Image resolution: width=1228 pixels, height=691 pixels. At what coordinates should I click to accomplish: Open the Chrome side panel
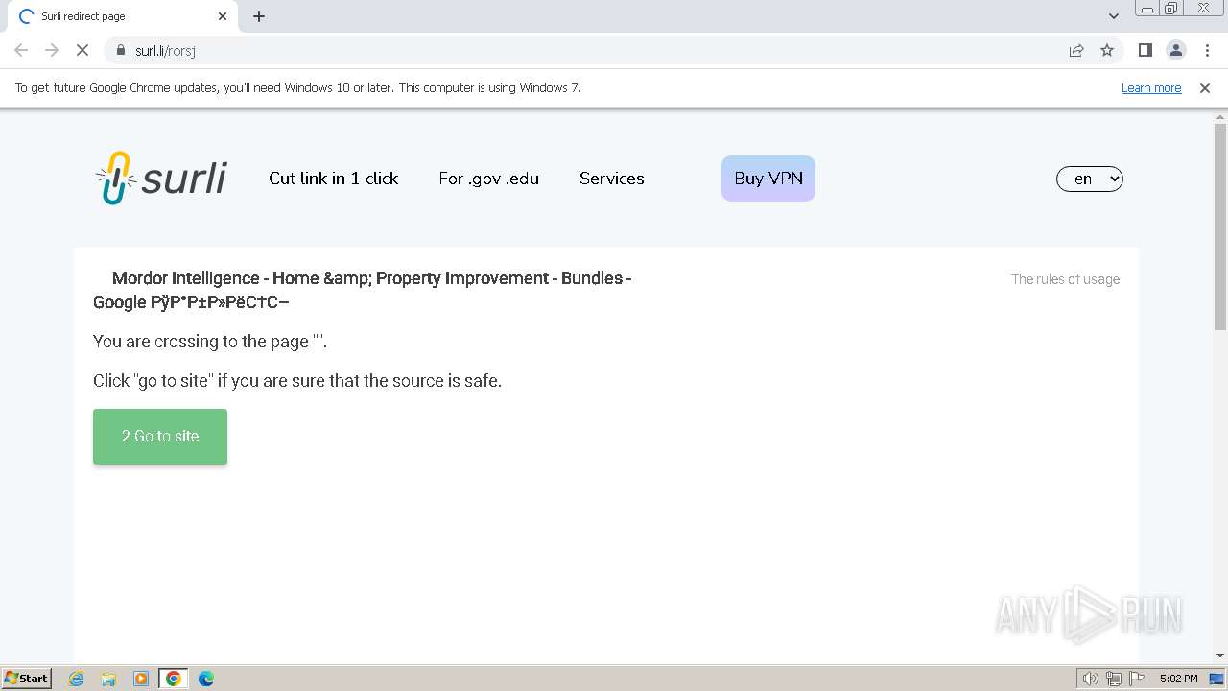(x=1145, y=50)
